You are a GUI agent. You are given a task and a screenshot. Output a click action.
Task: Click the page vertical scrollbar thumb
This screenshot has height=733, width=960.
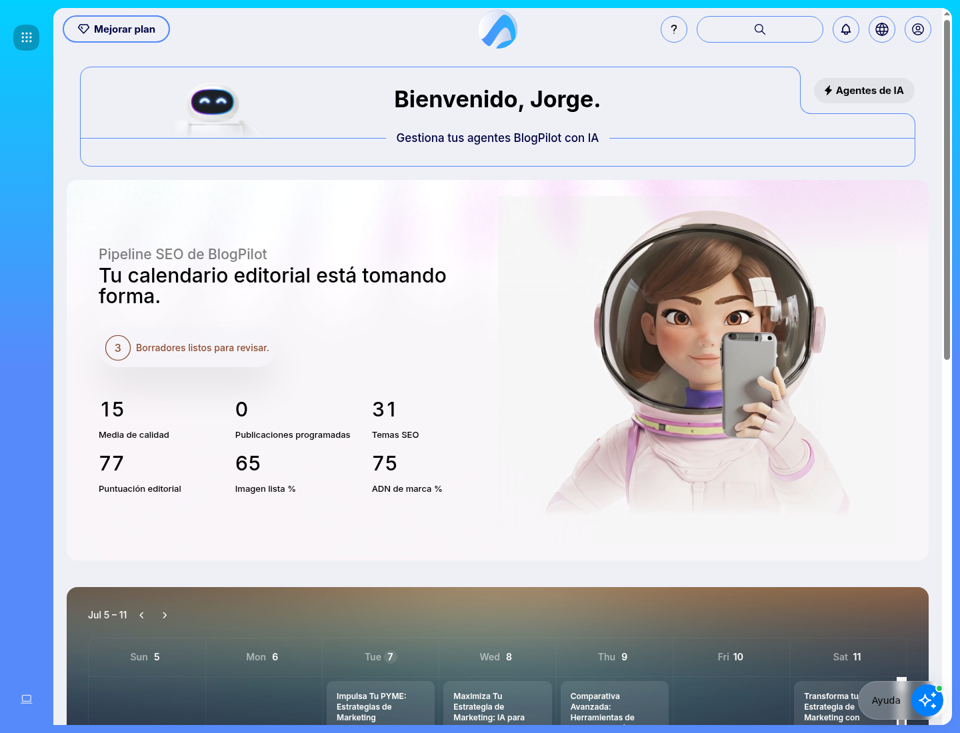[947, 190]
